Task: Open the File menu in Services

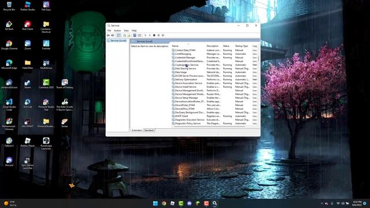Action: (109, 31)
